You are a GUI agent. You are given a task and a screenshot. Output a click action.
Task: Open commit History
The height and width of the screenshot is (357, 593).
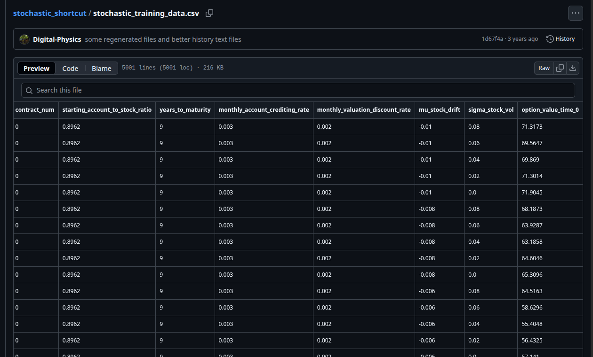[561, 39]
